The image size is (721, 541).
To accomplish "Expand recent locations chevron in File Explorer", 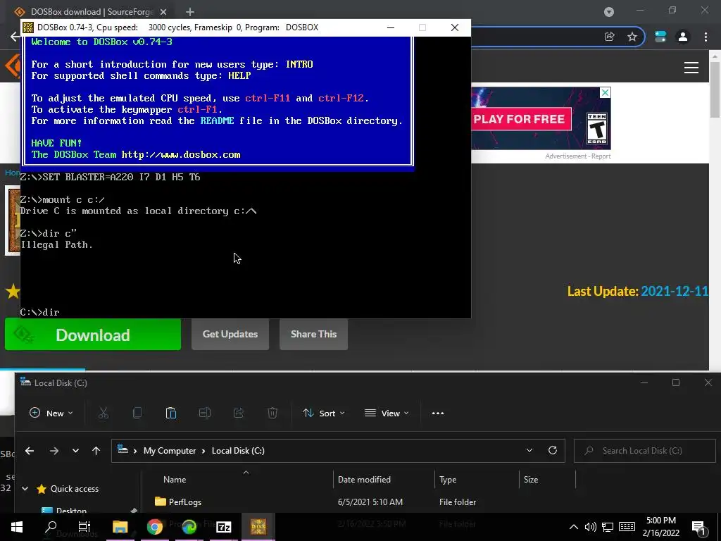I will pos(75,451).
